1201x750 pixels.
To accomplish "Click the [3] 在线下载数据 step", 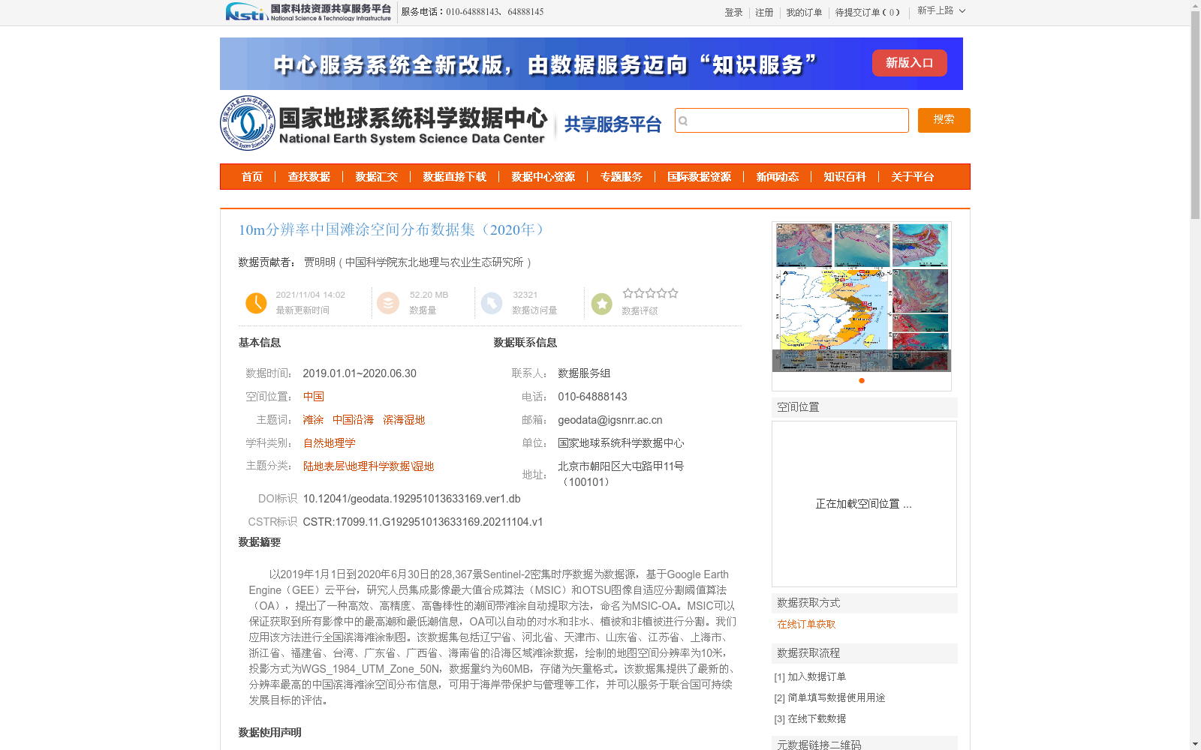I will [810, 718].
